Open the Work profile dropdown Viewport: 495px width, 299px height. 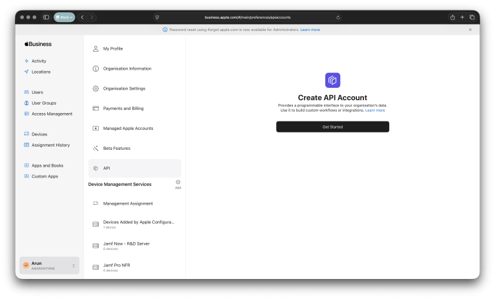(x=65, y=17)
